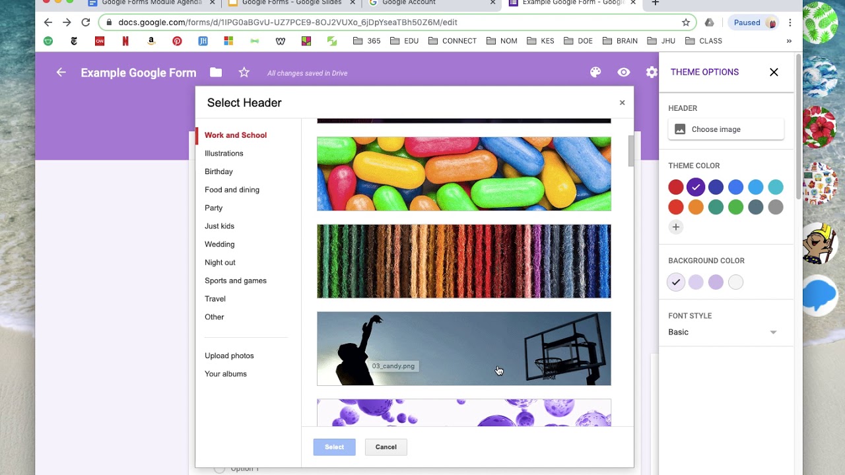The height and width of the screenshot is (475, 845).
Task: Reload the page with the browser refresh icon
Action: tap(85, 22)
